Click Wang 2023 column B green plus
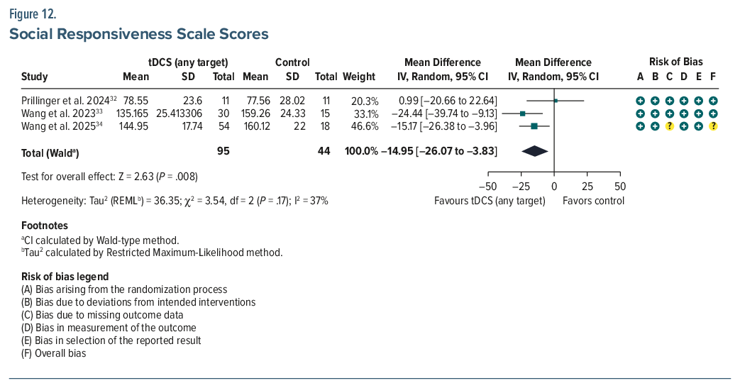The width and height of the screenshot is (740, 388). [655, 113]
